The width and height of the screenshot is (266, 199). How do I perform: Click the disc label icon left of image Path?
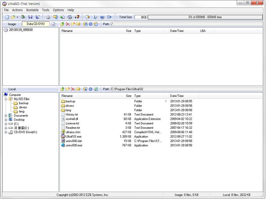[96, 24]
